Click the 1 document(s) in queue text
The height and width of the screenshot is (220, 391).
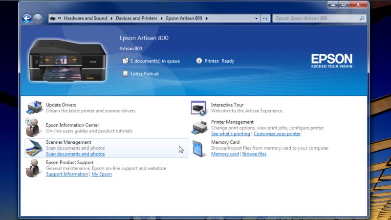point(155,61)
